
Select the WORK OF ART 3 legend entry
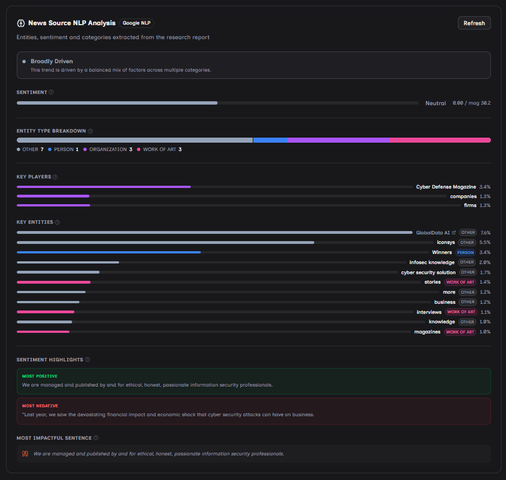click(x=159, y=149)
